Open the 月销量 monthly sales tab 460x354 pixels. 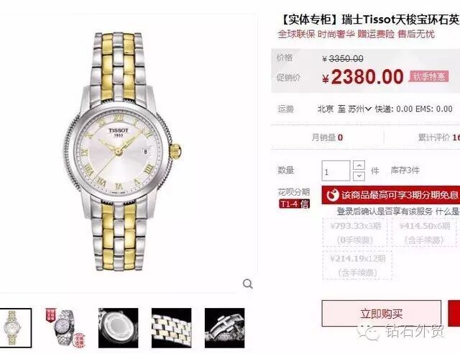pos(327,137)
